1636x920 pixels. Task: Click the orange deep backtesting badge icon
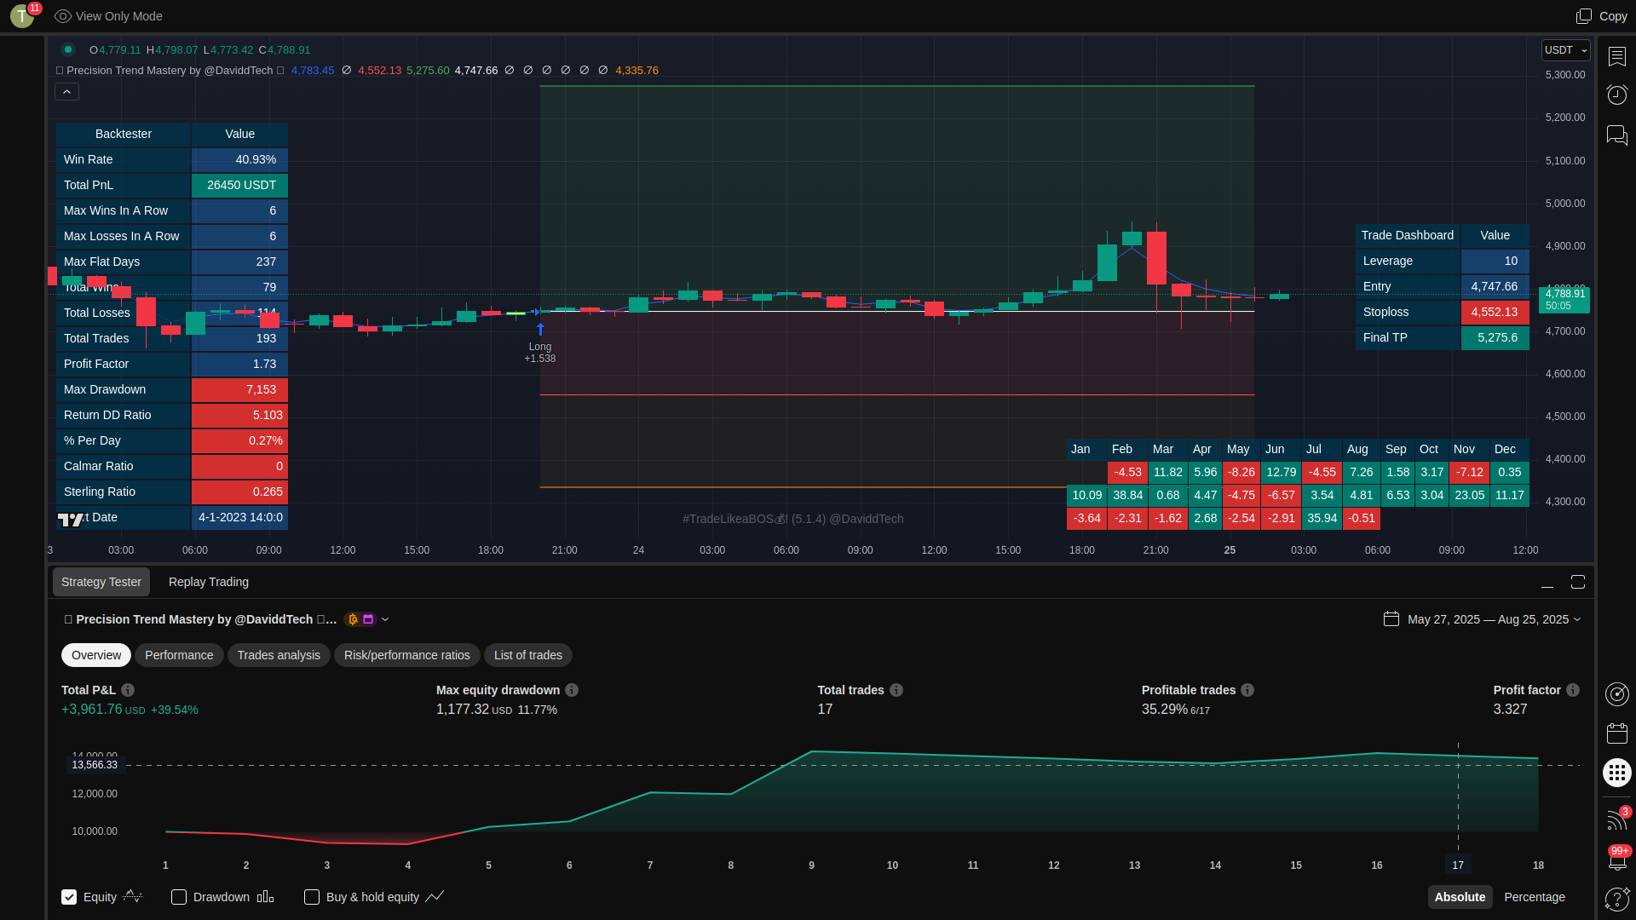point(353,619)
